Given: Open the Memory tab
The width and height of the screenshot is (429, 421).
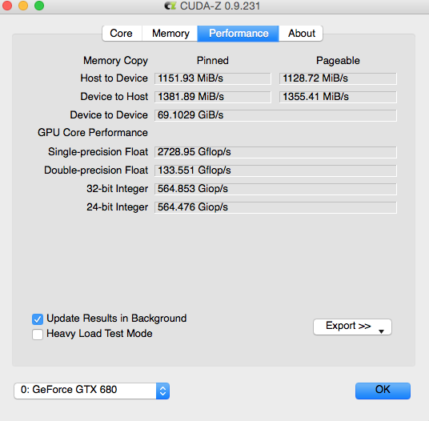Looking at the screenshot, I should (x=170, y=34).
